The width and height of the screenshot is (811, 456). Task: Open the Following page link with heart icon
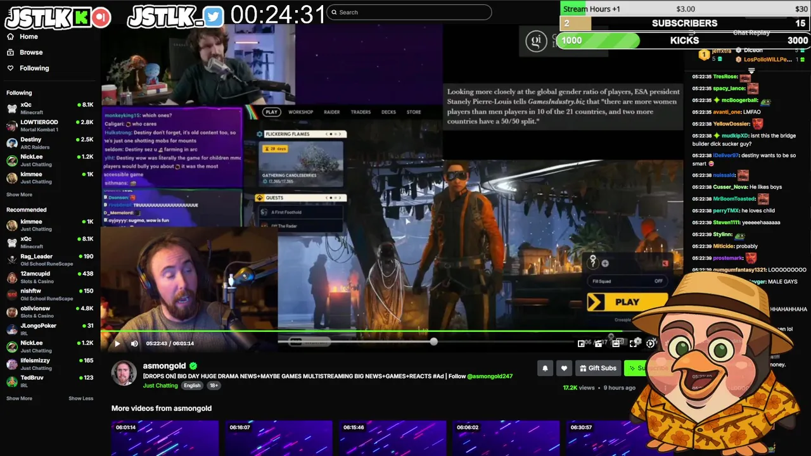tap(28, 68)
